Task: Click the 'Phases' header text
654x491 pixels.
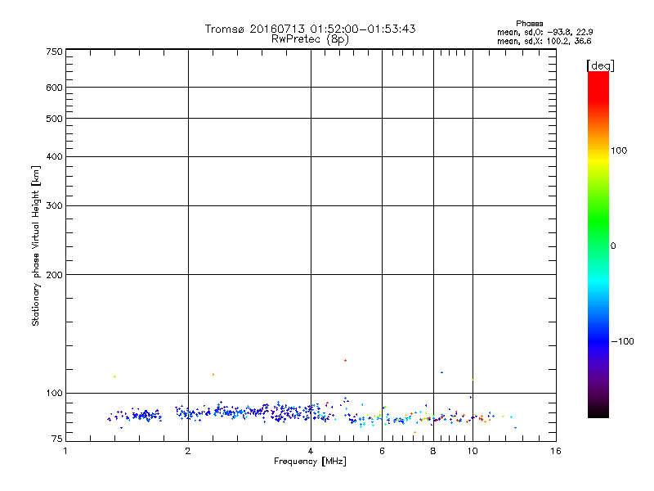Action: tap(529, 24)
